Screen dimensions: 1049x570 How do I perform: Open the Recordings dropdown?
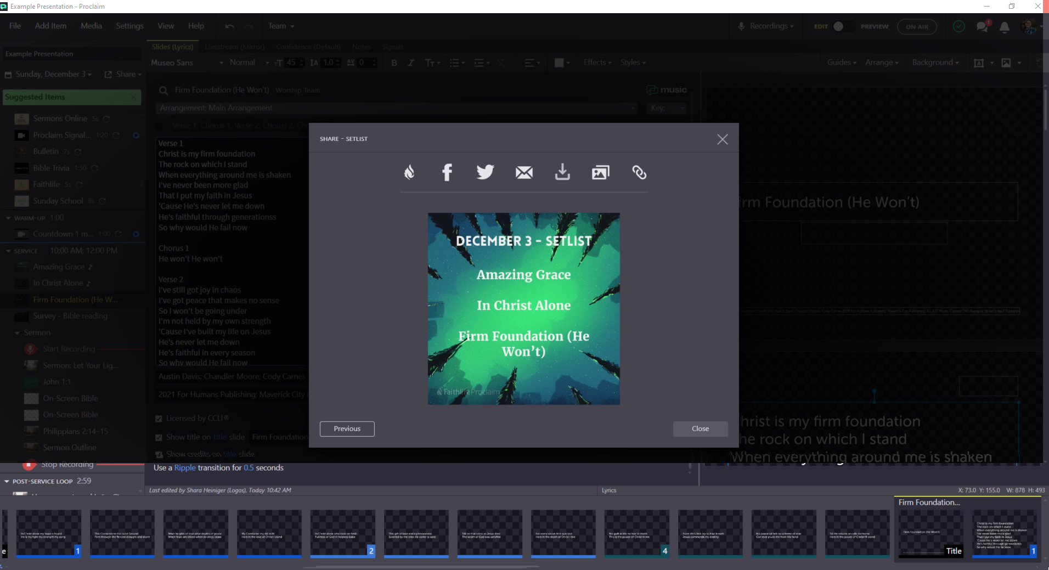pyautogui.click(x=766, y=26)
